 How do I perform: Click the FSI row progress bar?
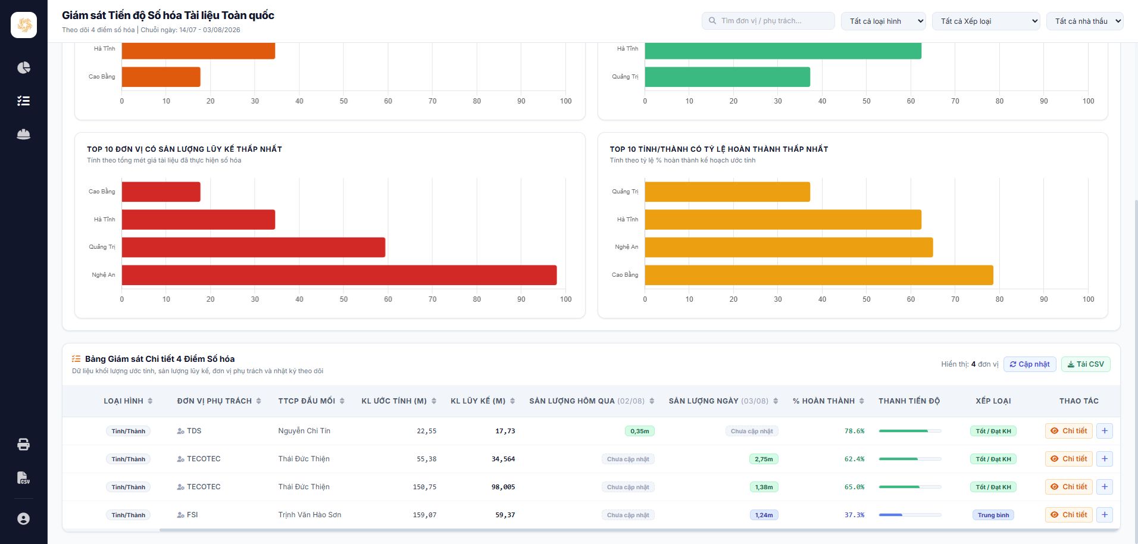910,515
